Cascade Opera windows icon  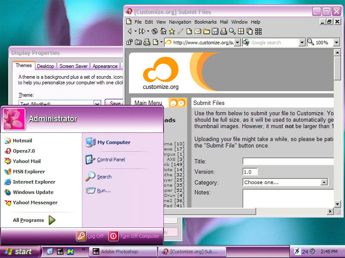[250, 31]
